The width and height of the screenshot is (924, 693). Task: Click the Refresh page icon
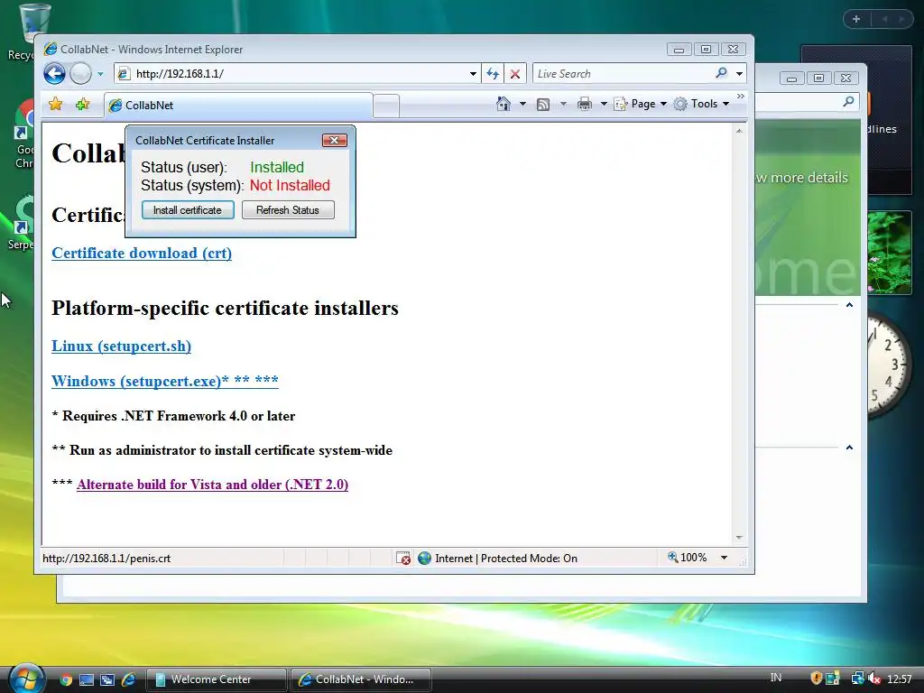point(493,74)
